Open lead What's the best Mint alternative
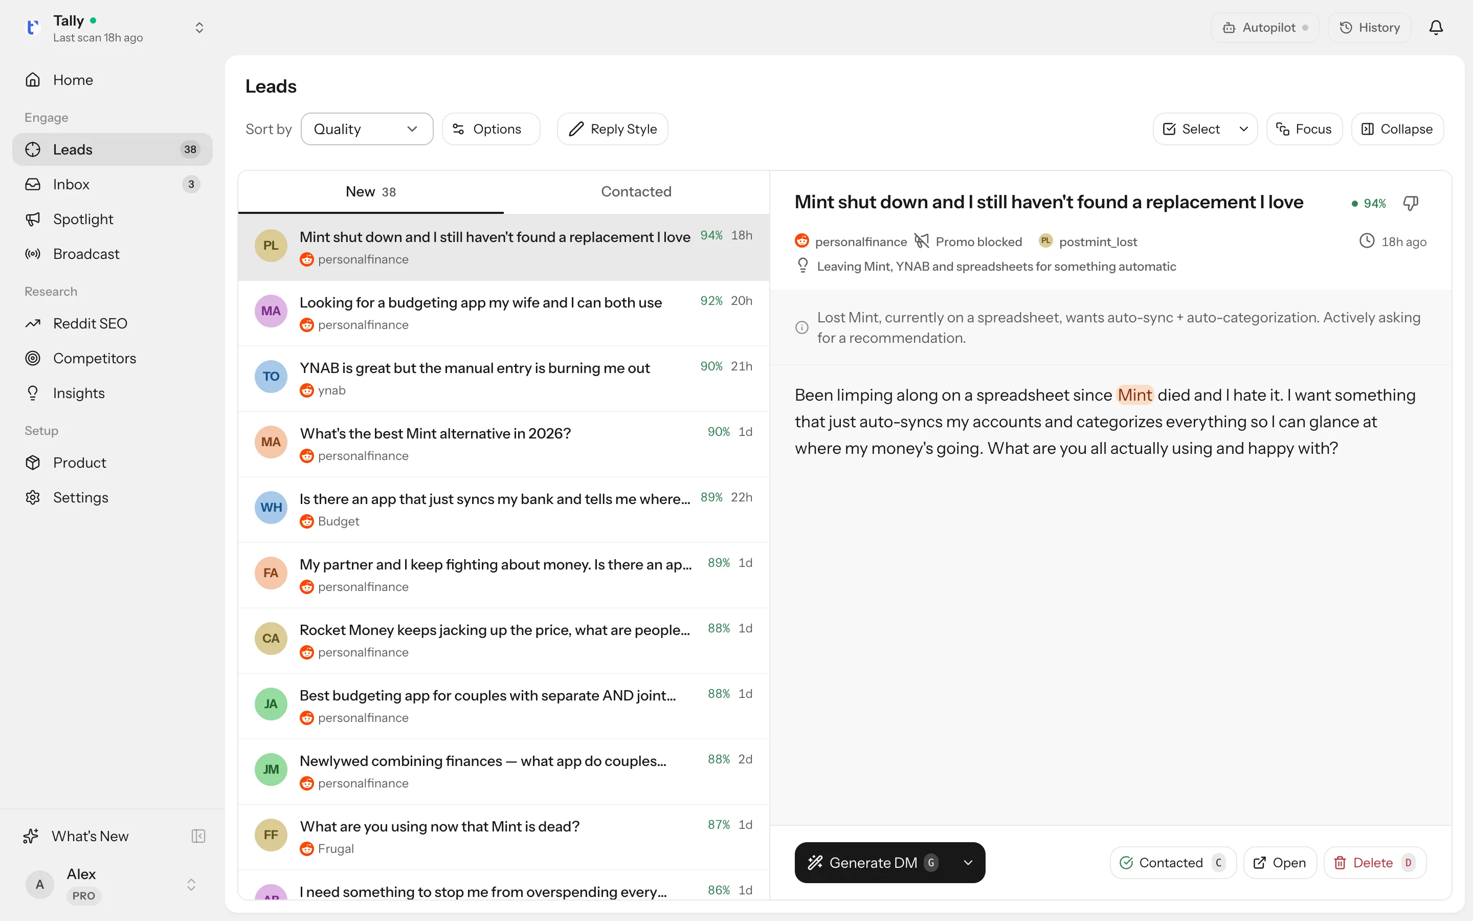1473x921 pixels. click(503, 444)
